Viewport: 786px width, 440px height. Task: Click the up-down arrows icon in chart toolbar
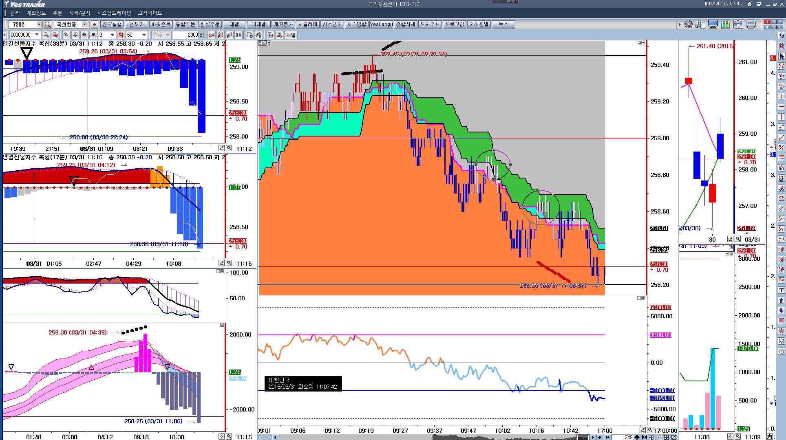coord(238,35)
